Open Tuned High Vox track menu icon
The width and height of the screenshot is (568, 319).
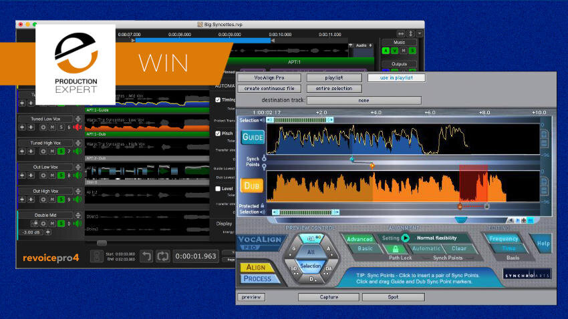point(78,143)
